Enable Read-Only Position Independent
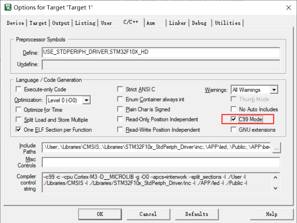Viewport: 297px width, 223px height. 120,119
